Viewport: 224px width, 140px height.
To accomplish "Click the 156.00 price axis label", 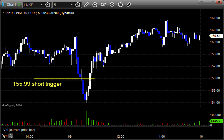I will tap(215, 78).
